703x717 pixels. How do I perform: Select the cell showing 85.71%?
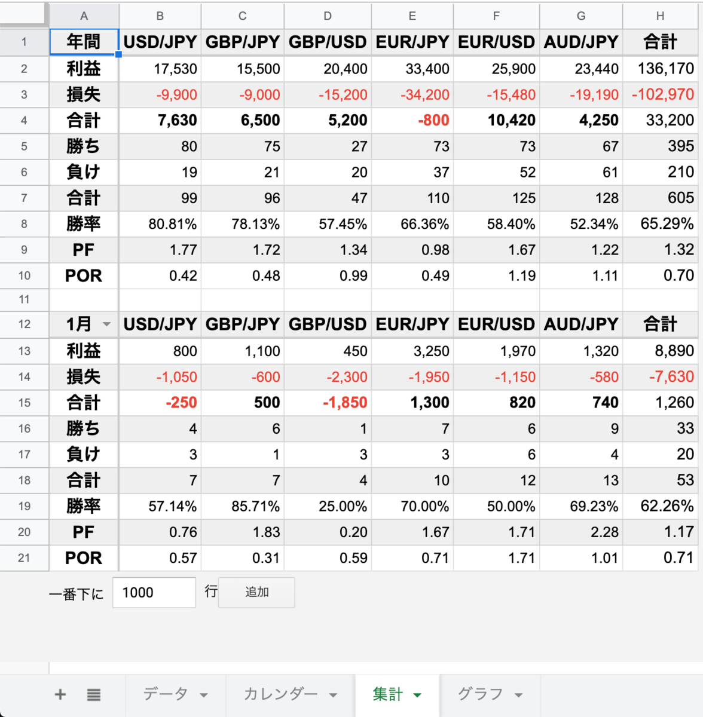tap(243, 506)
